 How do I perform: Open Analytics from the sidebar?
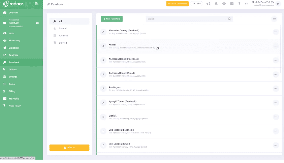tap(13, 55)
